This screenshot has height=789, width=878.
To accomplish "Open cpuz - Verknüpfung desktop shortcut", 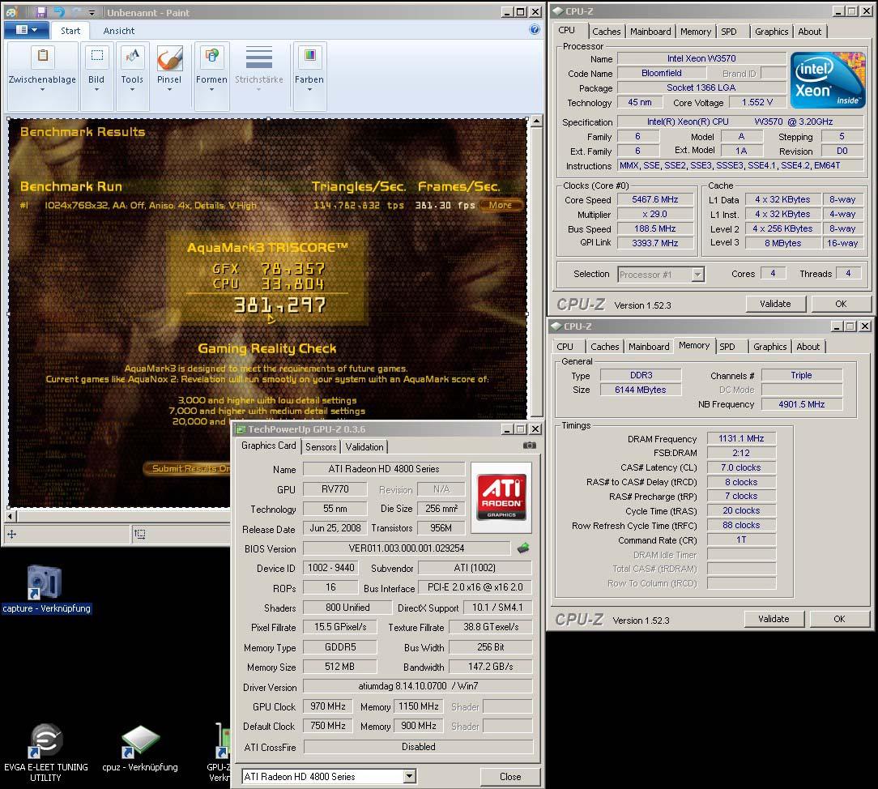I will pyautogui.click(x=140, y=749).
